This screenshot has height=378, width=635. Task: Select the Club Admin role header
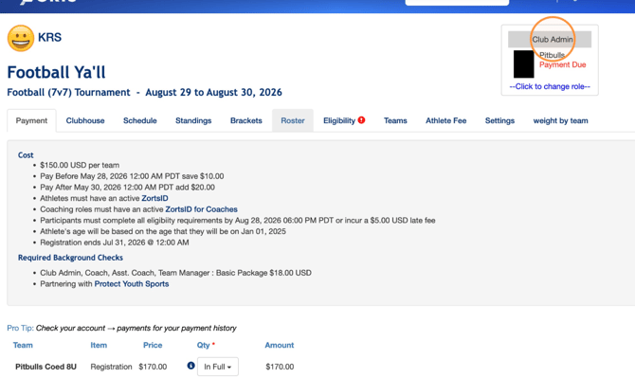coord(550,39)
